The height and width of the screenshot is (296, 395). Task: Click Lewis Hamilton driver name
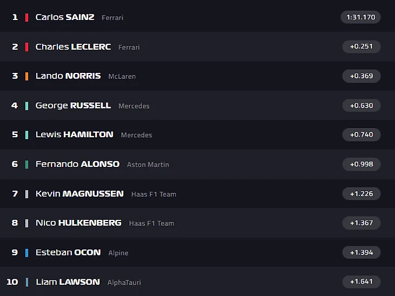(x=74, y=134)
